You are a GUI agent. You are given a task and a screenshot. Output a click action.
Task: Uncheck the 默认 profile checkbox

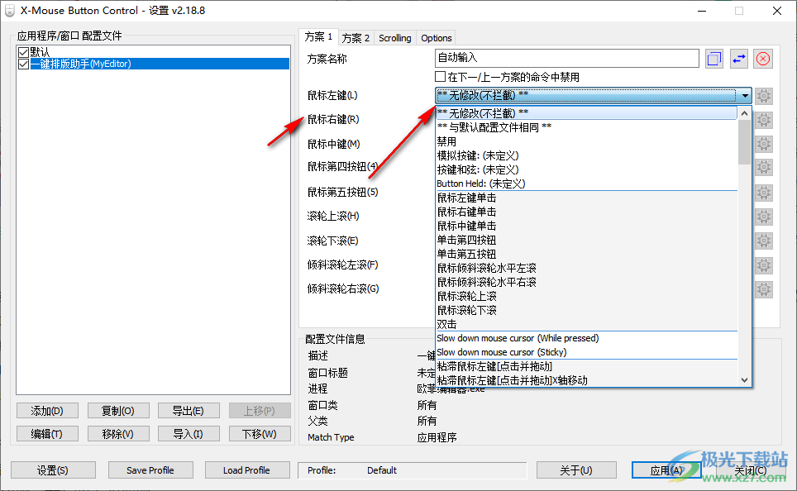click(23, 52)
